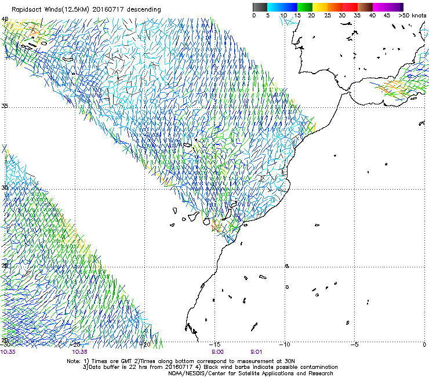
Task: Click the longitude axis label '0'
Action: (x=424, y=345)
